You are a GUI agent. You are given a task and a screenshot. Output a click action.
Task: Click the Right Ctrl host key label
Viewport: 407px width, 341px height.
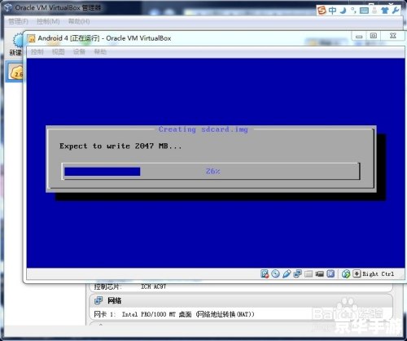(378, 274)
